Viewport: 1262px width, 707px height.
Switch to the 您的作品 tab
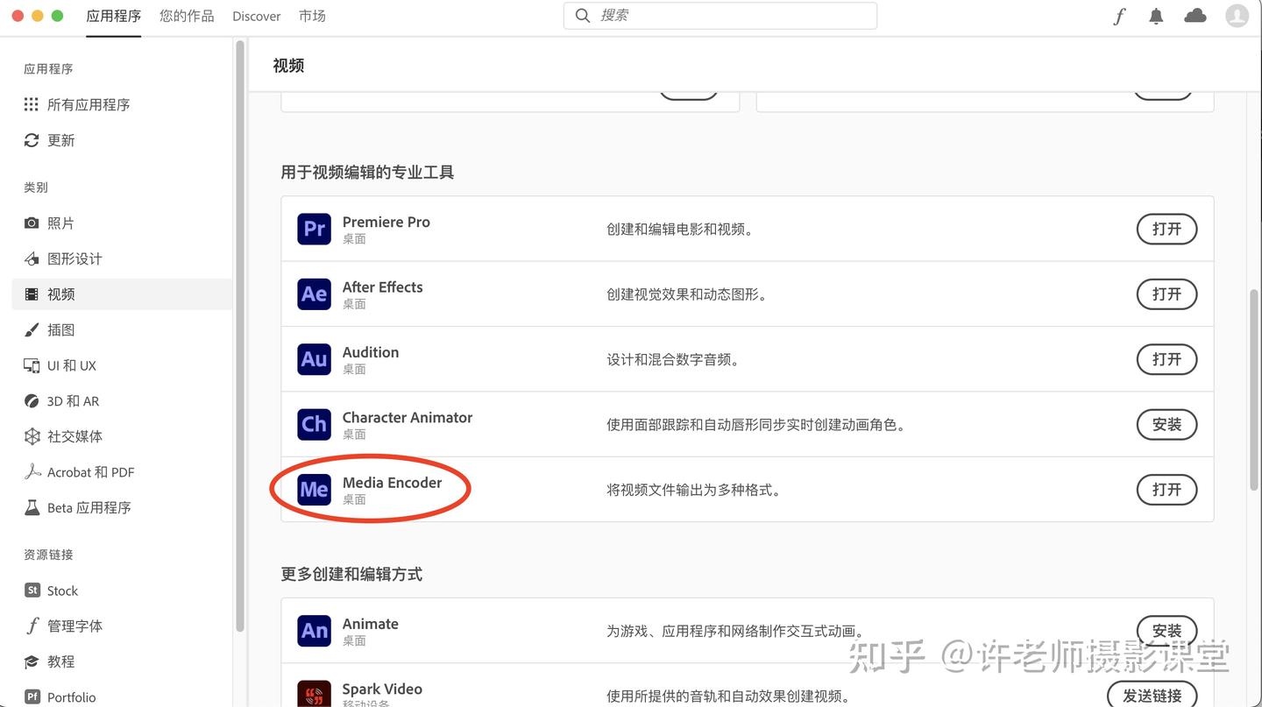(186, 16)
